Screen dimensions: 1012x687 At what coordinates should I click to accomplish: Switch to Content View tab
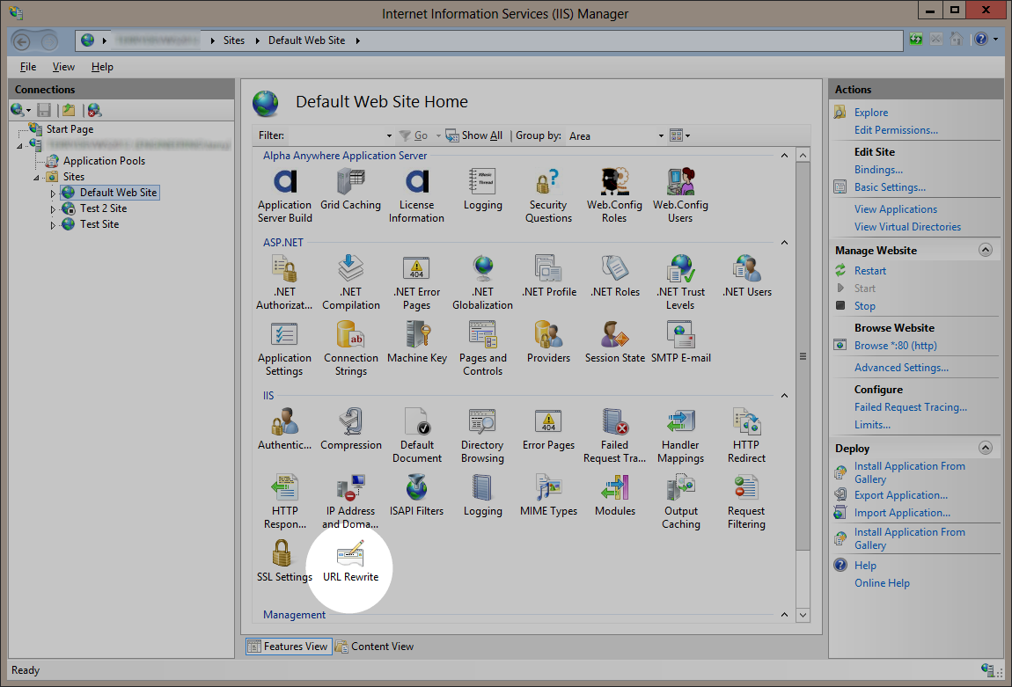click(374, 647)
